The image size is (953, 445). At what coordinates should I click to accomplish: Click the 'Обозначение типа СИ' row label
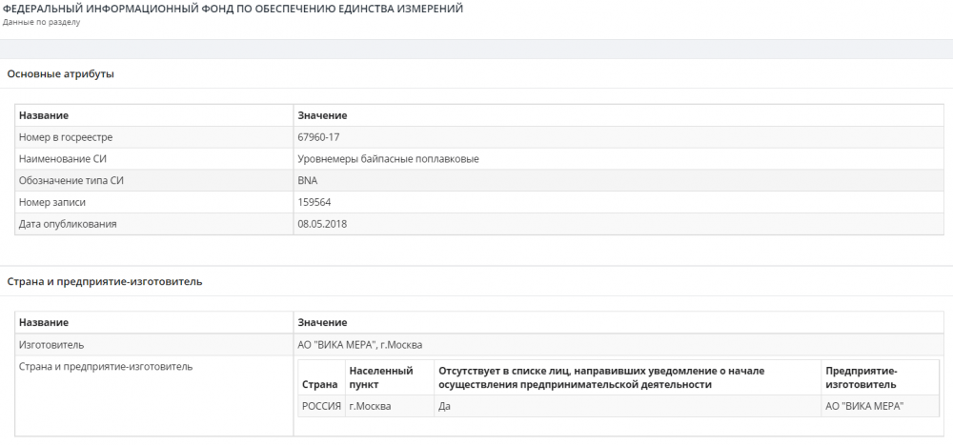coord(71,180)
